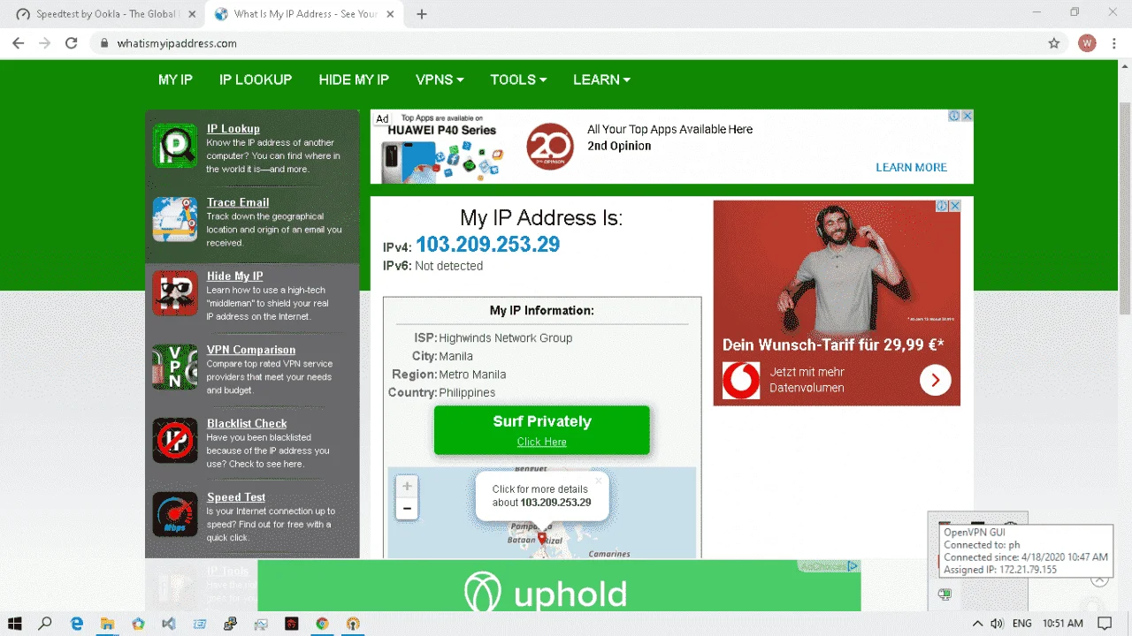Click the red map location marker

(542, 538)
